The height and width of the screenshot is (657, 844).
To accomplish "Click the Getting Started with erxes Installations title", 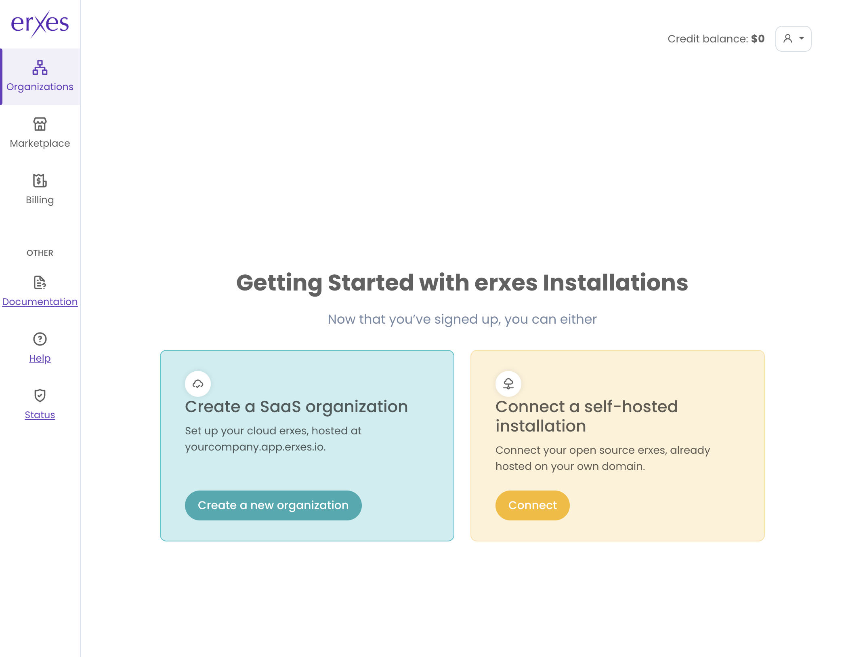I will point(462,282).
